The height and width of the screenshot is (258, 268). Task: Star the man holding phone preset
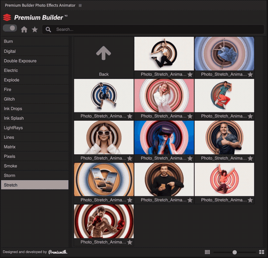point(190,200)
